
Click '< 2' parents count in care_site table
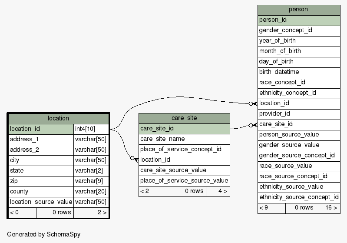145,191
